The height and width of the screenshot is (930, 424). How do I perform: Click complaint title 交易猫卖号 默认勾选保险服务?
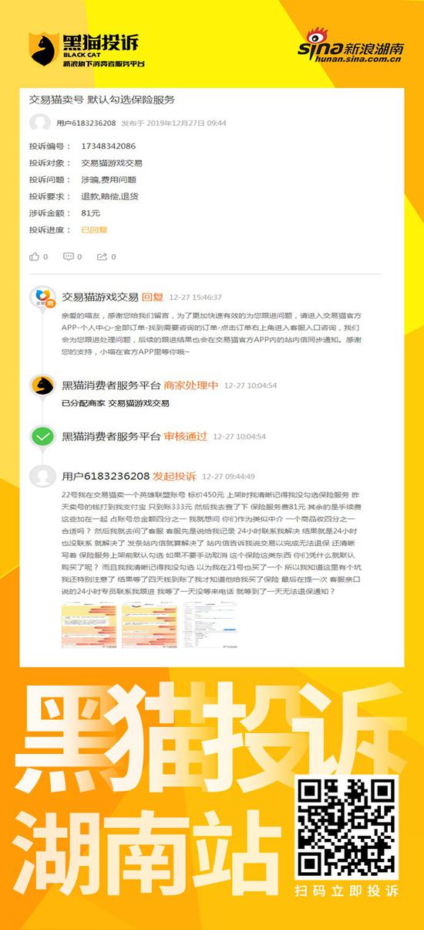pos(102,100)
